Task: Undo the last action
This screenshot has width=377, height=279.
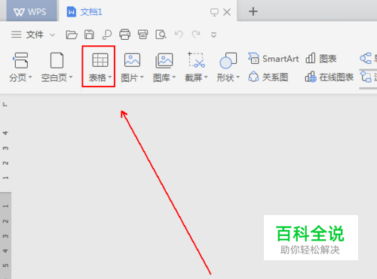Action: 179,35
